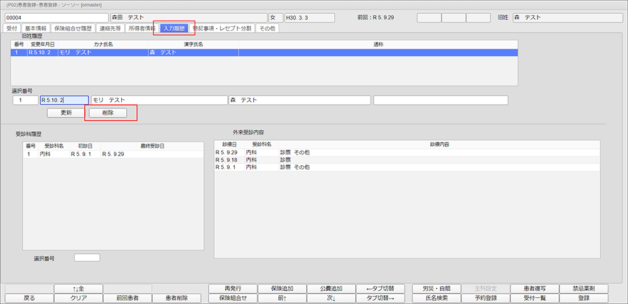Select the 連絡先等 tab

tap(109, 28)
